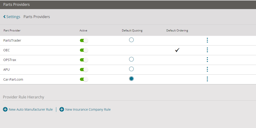Disable the OPSTrax Active switch
Viewport: 256px width, 128px height.
[84, 60]
